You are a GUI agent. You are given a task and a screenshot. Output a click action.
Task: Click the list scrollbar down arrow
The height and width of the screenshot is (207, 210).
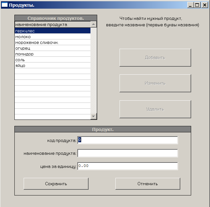point(94,116)
